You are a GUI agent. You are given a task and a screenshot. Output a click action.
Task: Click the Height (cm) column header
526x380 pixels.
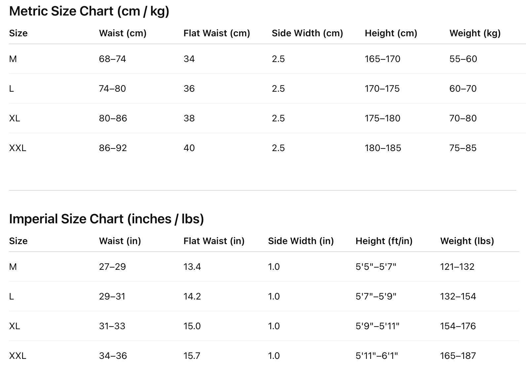(391, 33)
